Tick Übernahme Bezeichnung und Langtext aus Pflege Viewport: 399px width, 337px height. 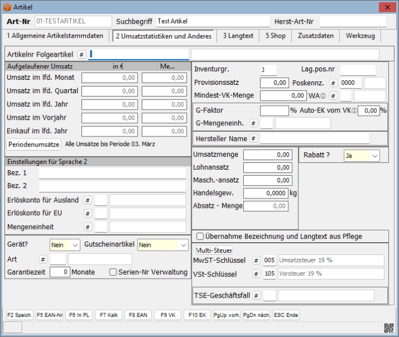[x=199, y=235]
